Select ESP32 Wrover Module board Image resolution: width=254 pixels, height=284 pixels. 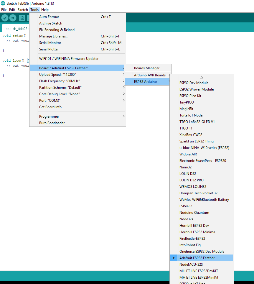click(x=202, y=89)
